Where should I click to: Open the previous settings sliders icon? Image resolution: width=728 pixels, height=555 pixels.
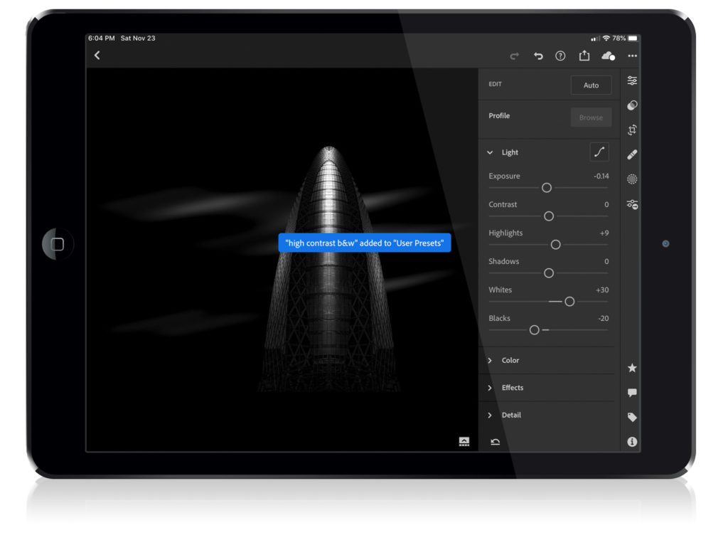click(632, 203)
